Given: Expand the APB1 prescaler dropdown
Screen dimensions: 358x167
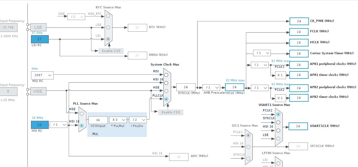Looking at the screenshot, I should point(260,65).
